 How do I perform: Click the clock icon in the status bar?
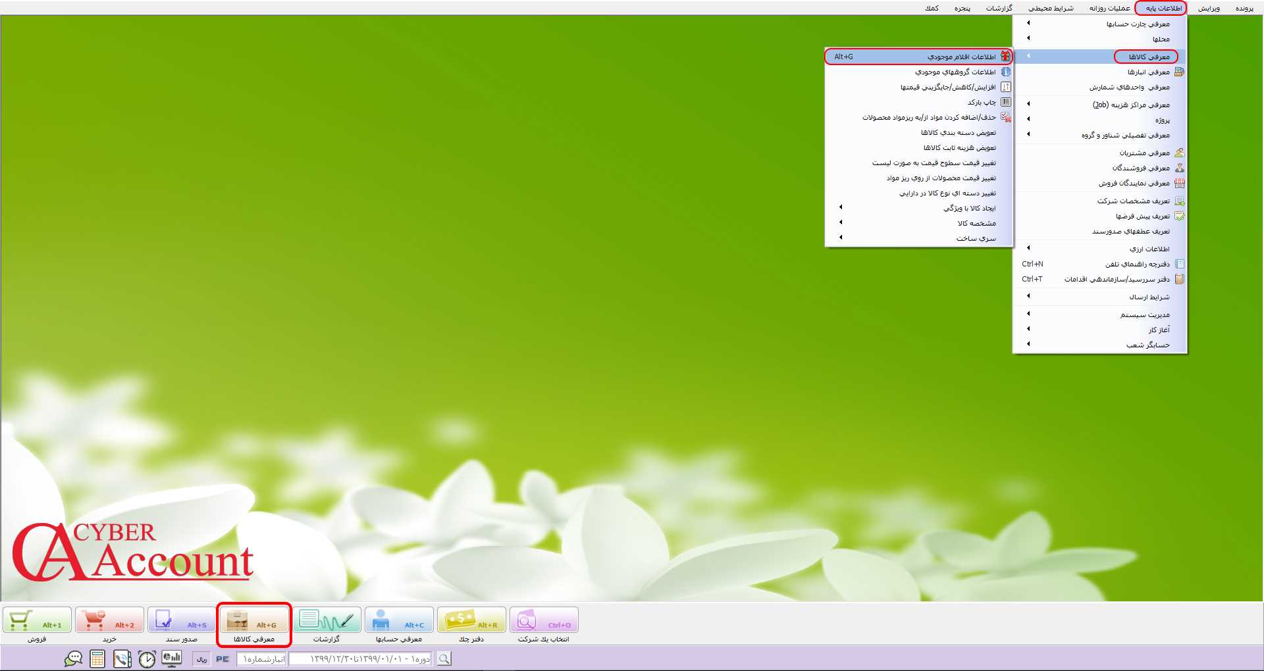click(x=147, y=659)
